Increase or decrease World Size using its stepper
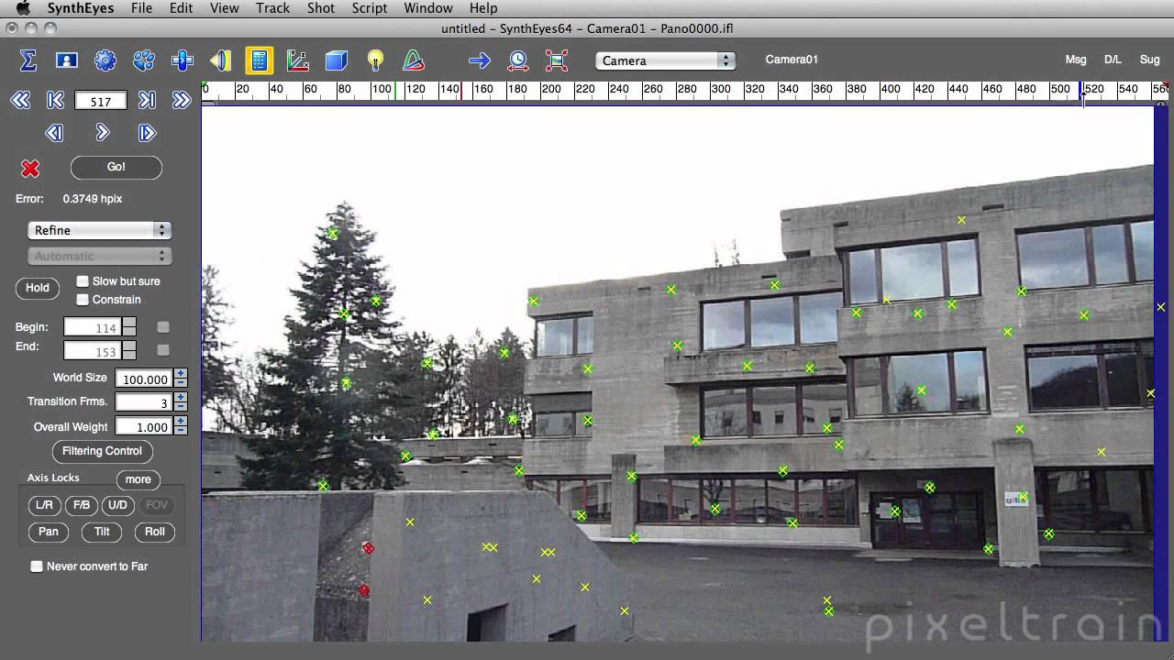The height and width of the screenshot is (660, 1174). pyautogui.click(x=181, y=378)
